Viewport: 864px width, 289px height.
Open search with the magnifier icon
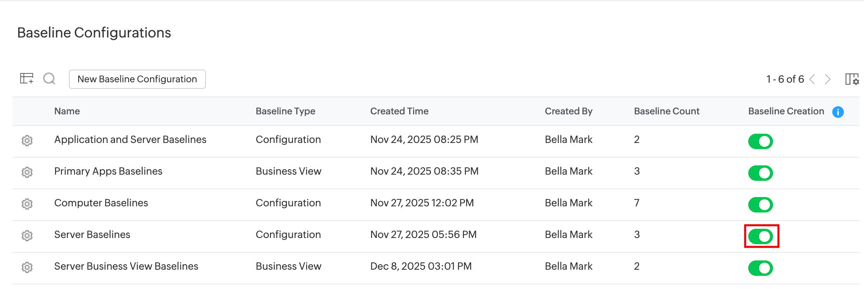49,79
